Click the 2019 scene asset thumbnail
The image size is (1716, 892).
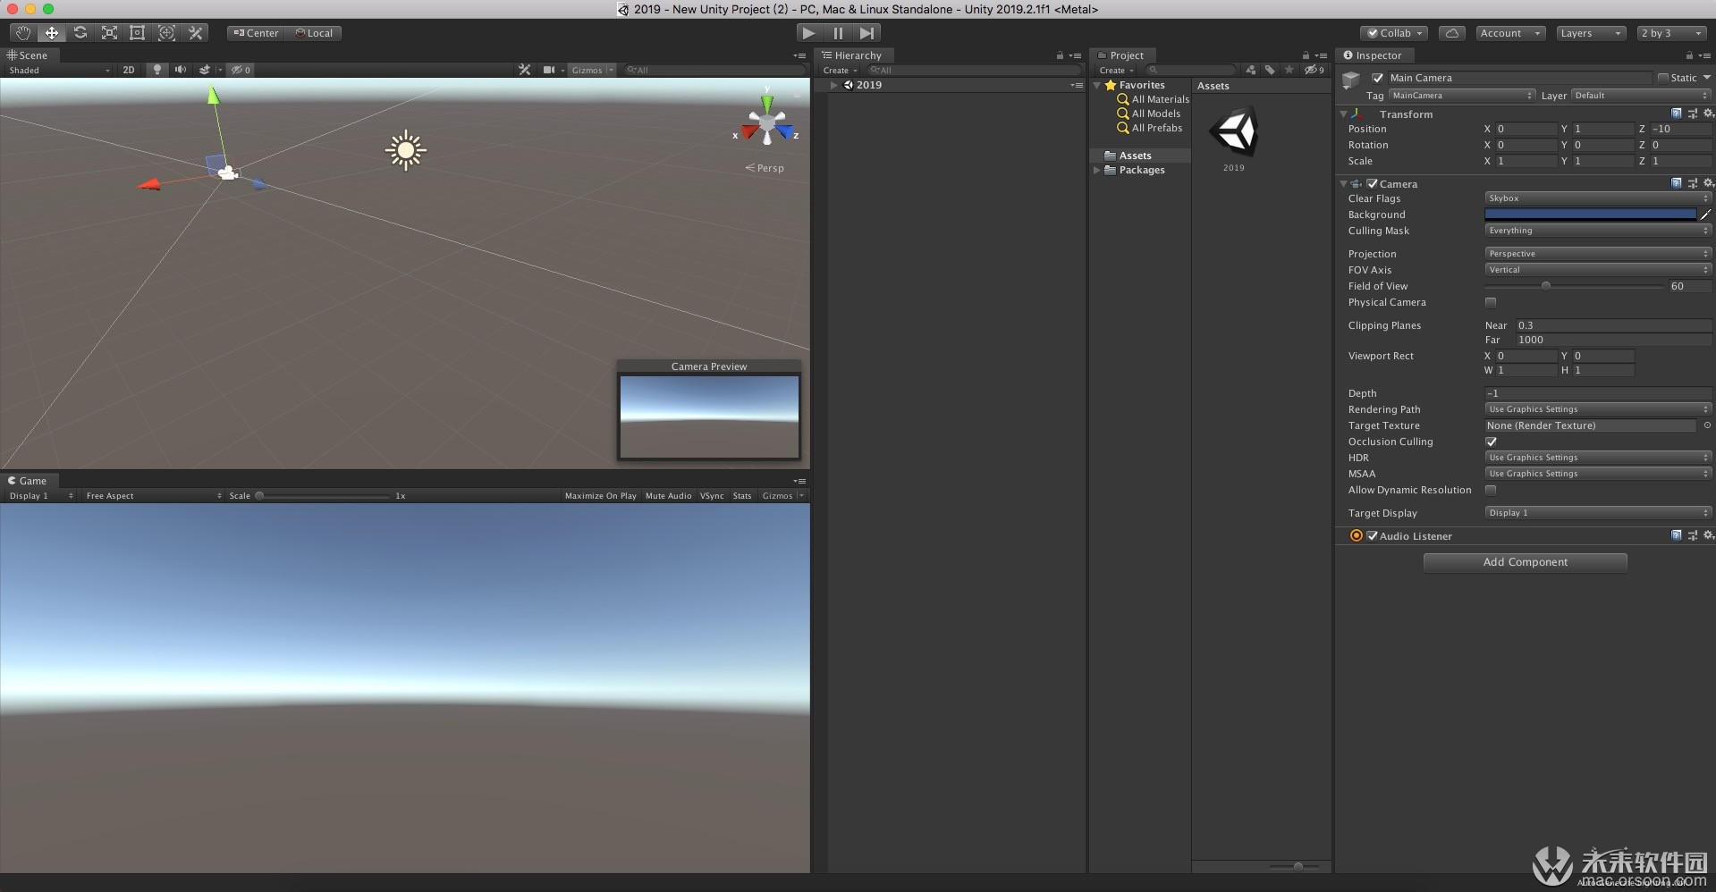(x=1234, y=133)
